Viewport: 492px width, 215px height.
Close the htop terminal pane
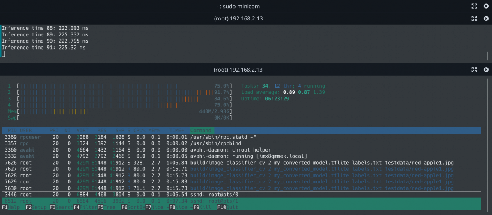486,70
